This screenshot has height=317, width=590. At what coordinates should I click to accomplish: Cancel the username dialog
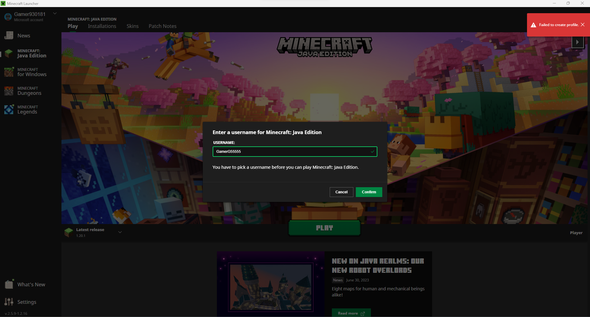coord(341,192)
